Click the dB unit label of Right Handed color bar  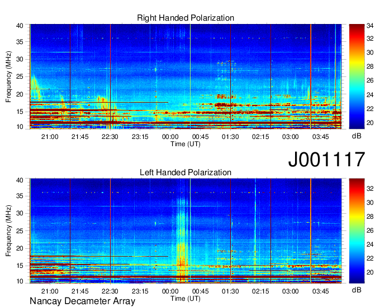(x=357, y=136)
